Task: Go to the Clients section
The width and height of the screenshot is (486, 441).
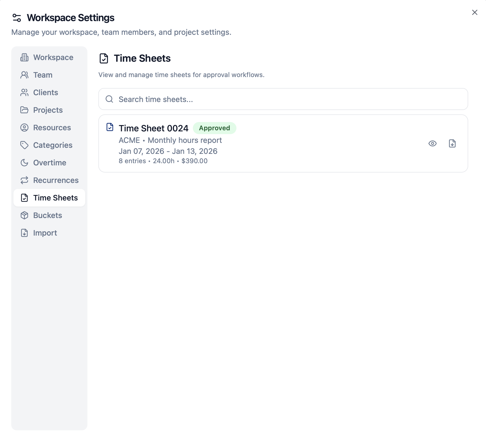Action: tap(49, 92)
